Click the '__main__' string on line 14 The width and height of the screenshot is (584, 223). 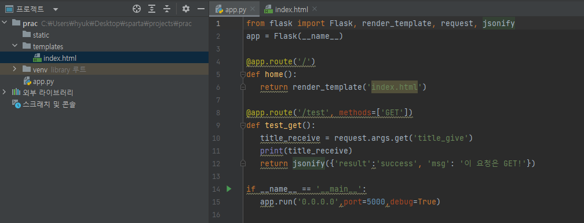click(339, 189)
